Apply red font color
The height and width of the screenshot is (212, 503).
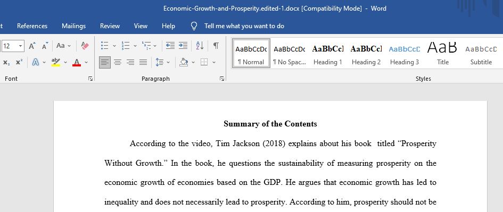[x=77, y=62]
